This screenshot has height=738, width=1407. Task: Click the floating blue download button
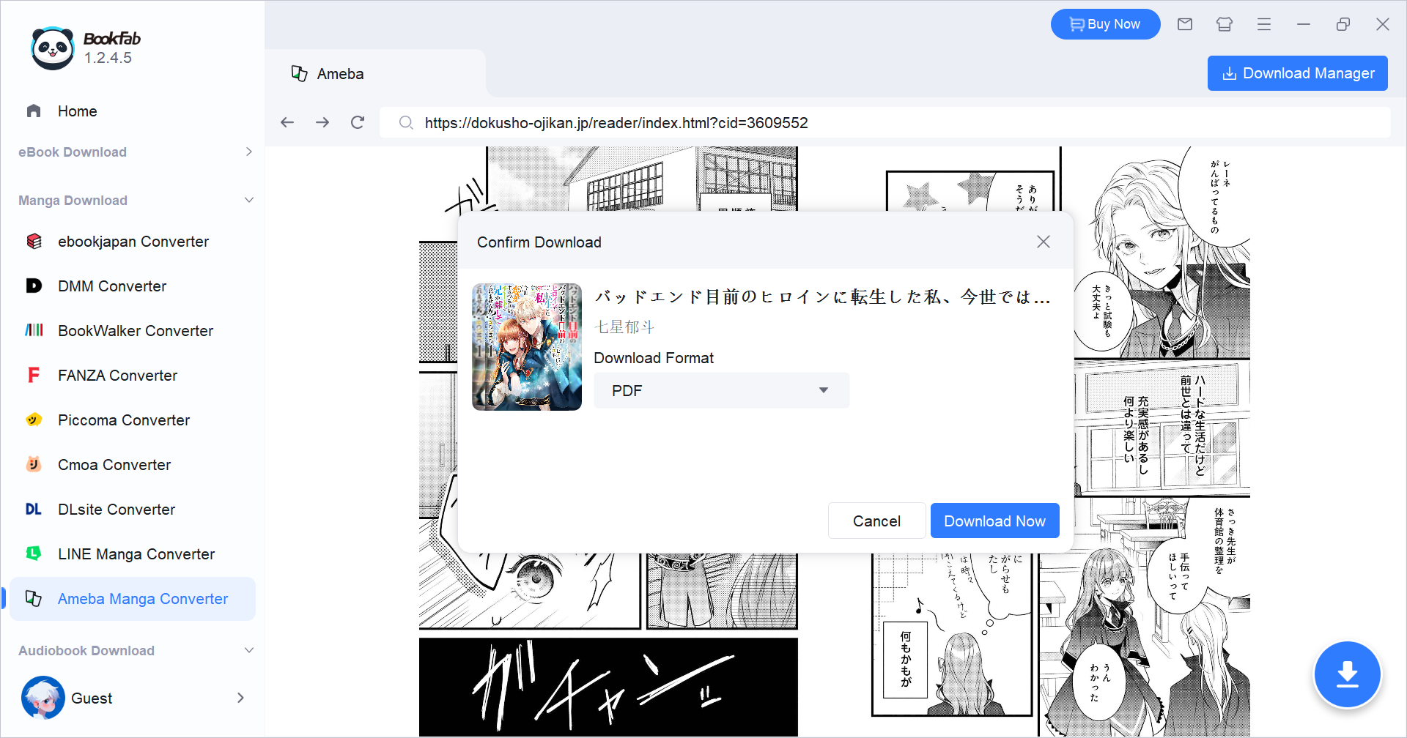(1347, 674)
